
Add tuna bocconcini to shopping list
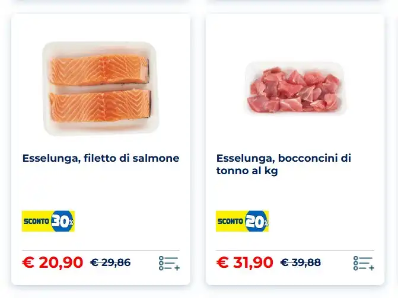click(364, 263)
